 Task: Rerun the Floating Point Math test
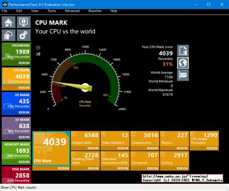(x=93, y=168)
